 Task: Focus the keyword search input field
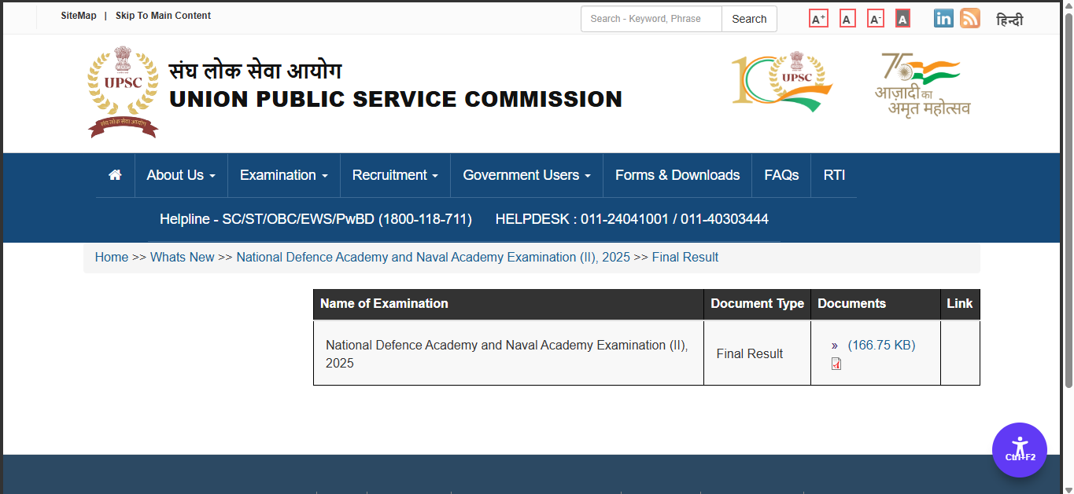[651, 19]
